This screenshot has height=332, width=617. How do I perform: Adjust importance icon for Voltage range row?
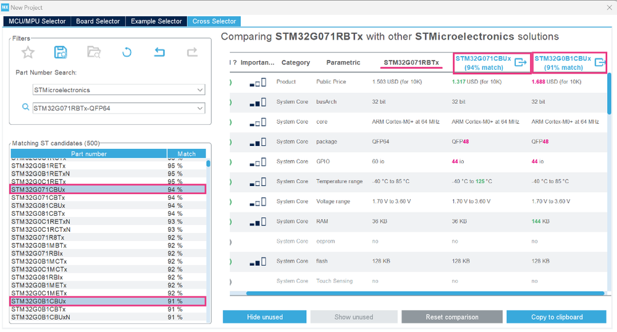point(258,202)
